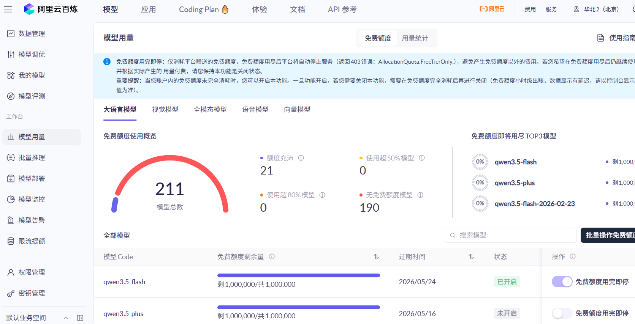Click the Alibaba Cloud Bailian logo
Screen dimensions: 635x324
pos(51,9)
